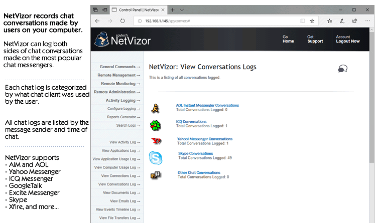382x223 pixels.
Task: Open View Emails Log
Action: point(125,201)
